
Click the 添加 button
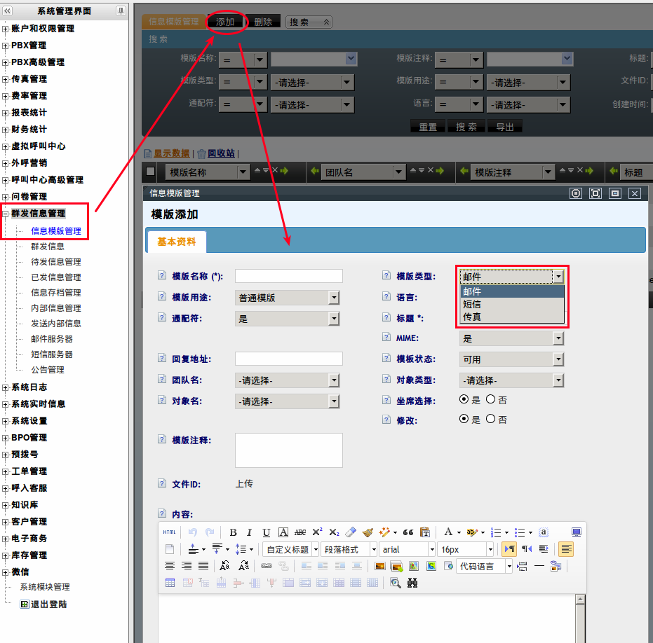pyautogui.click(x=225, y=22)
